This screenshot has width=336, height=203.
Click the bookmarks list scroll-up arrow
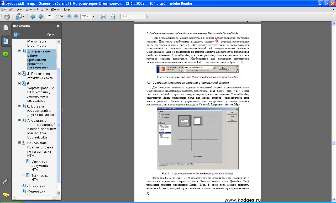[59, 41]
